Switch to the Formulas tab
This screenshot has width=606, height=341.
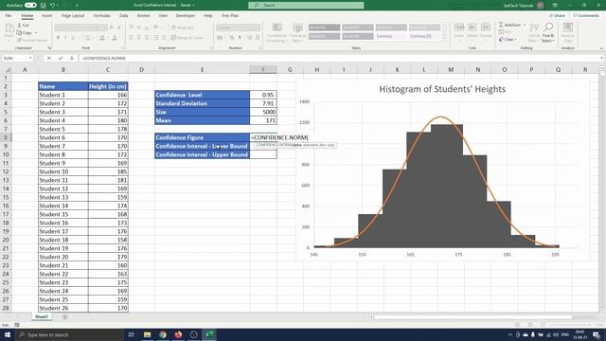[x=101, y=15]
